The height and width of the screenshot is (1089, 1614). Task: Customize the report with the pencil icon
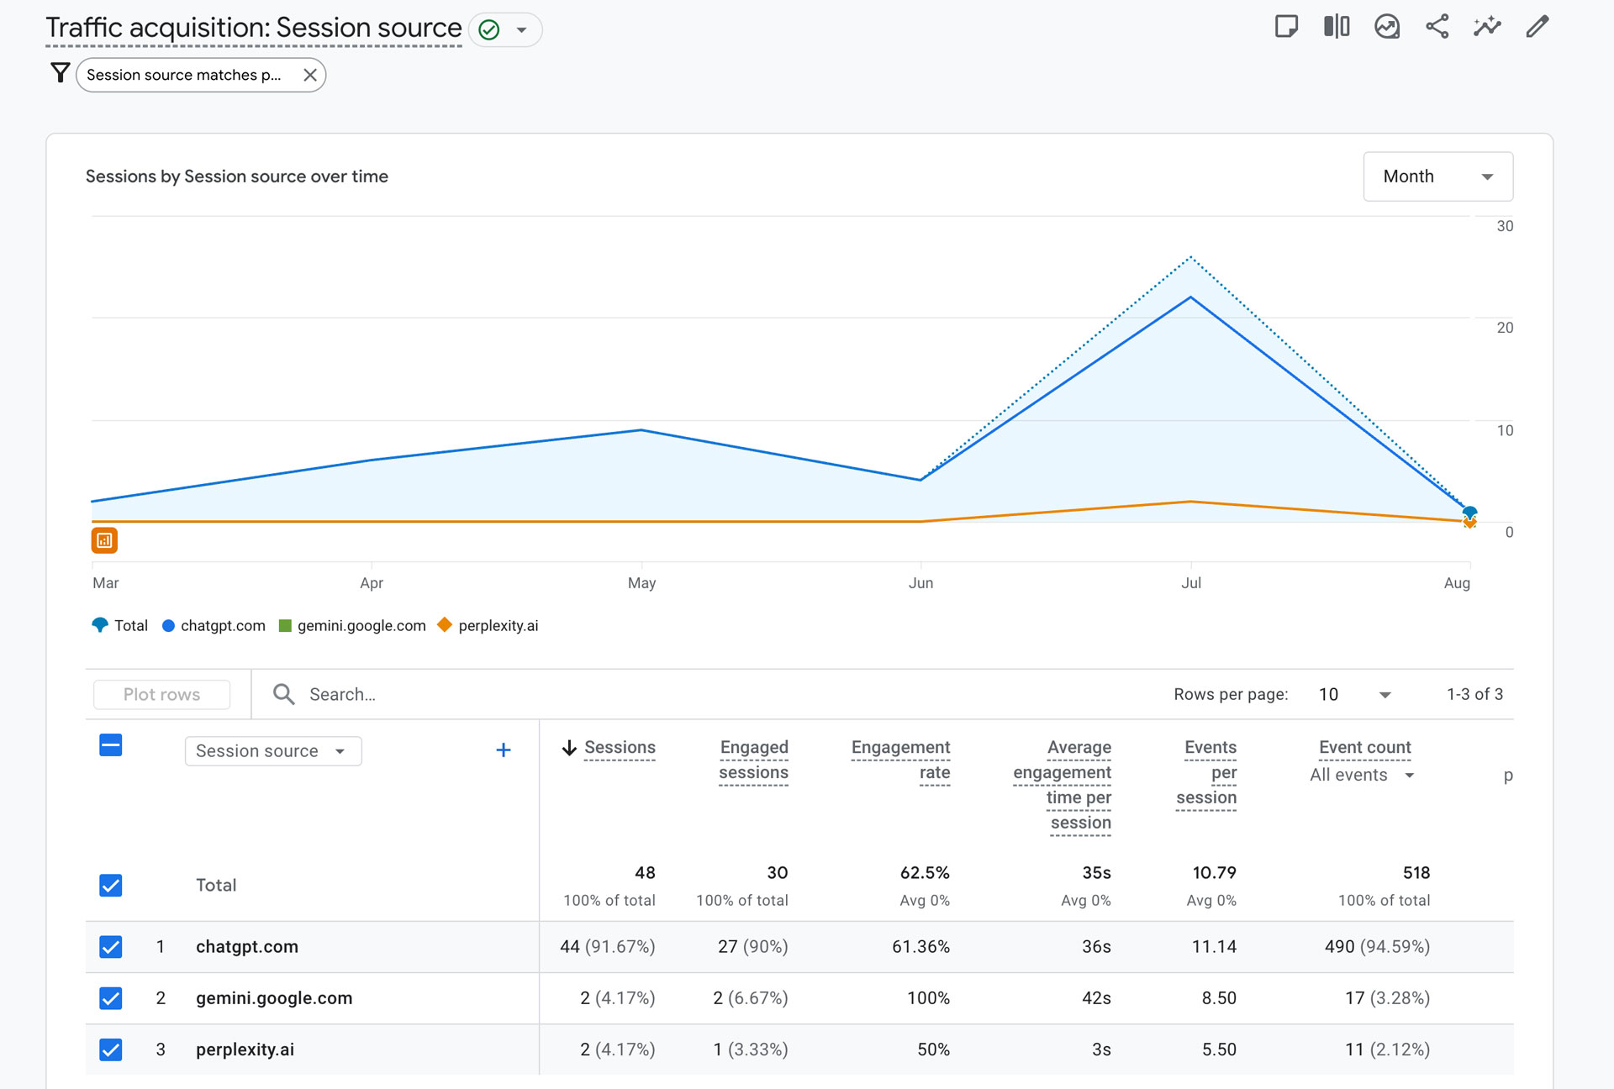pos(1537,26)
